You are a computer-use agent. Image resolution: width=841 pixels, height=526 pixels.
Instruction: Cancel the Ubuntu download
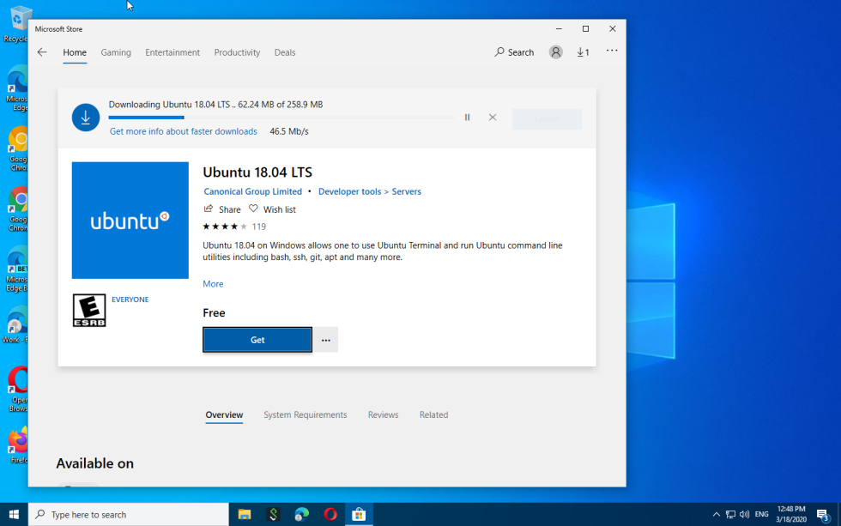492,118
